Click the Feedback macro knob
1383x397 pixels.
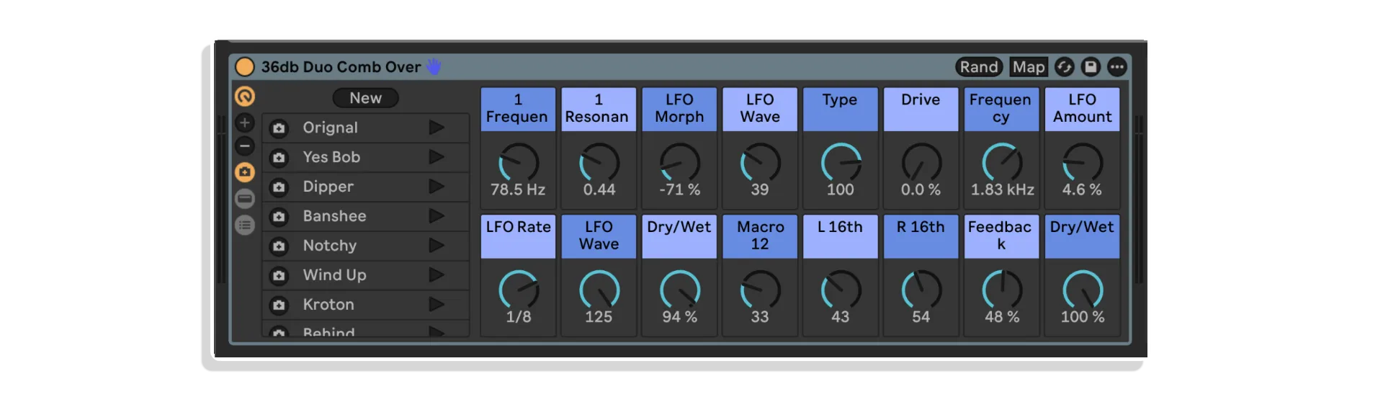tap(1002, 290)
